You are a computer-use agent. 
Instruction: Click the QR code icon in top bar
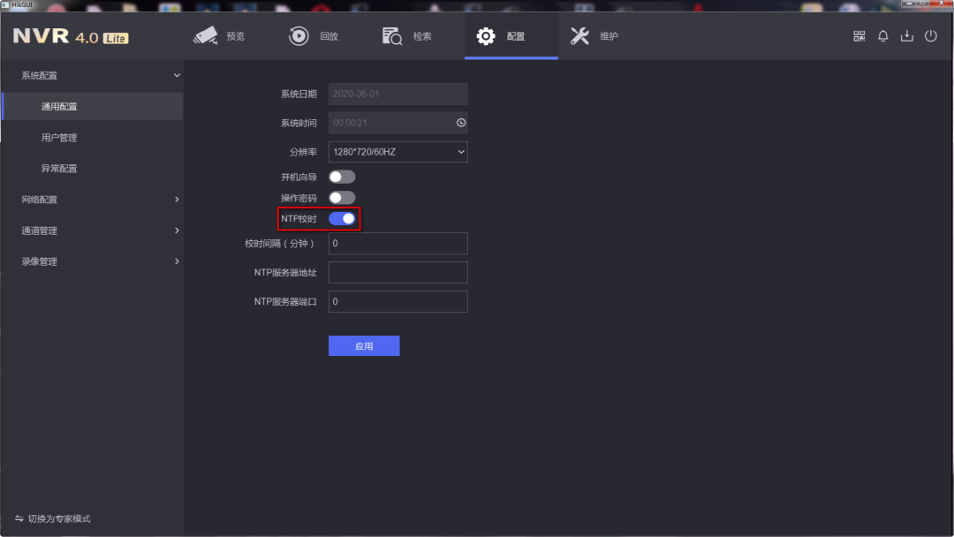859,36
